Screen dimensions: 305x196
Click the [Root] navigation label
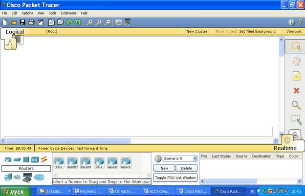point(51,31)
